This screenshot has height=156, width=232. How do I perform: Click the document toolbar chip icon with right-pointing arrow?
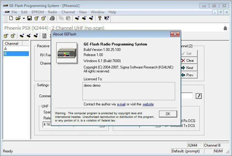[x=22, y=36]
